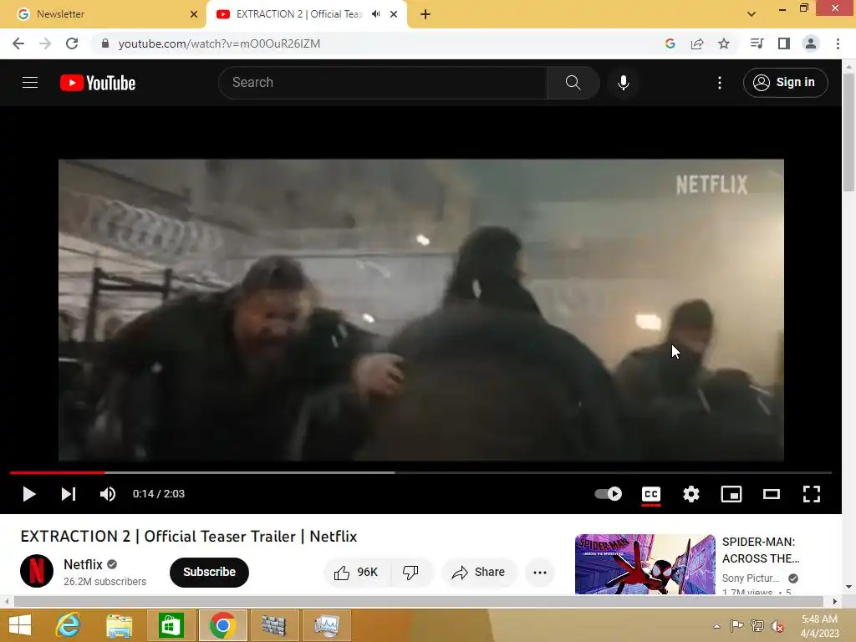The width and height of the screenshot is (856, 642).
Task: Start voice search with microphone icon
Action: (624, 83)
